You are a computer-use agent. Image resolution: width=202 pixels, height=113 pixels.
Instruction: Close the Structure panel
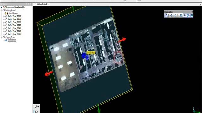click(30, 4)
